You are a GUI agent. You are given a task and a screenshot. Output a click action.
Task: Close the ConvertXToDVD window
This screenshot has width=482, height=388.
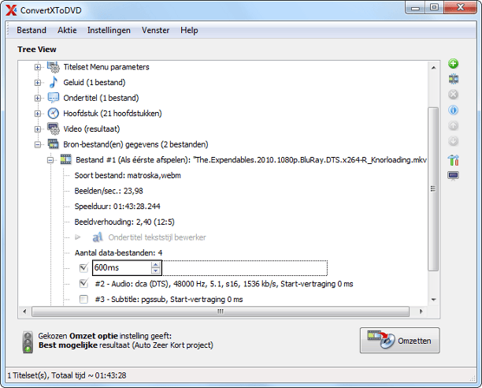460,8
